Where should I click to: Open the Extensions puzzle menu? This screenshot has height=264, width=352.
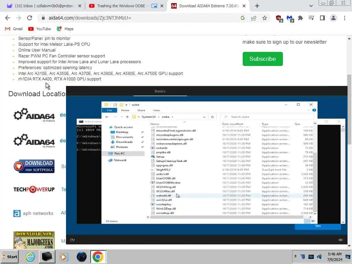(300, 18)
